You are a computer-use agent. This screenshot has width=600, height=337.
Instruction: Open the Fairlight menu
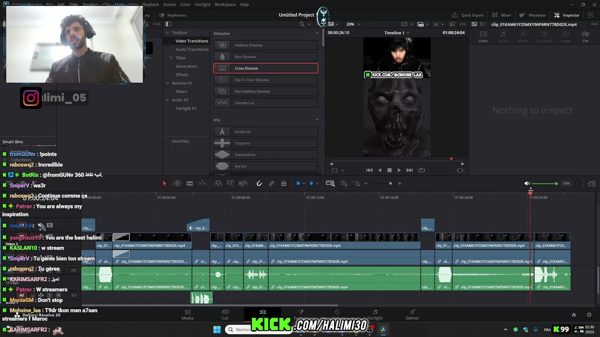pyautogui.click(x=202, y=4)
